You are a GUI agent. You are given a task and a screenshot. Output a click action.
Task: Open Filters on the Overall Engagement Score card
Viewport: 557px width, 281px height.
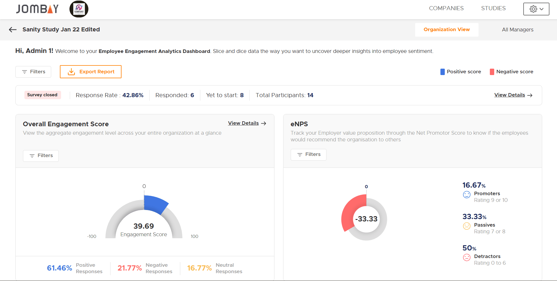41,156
